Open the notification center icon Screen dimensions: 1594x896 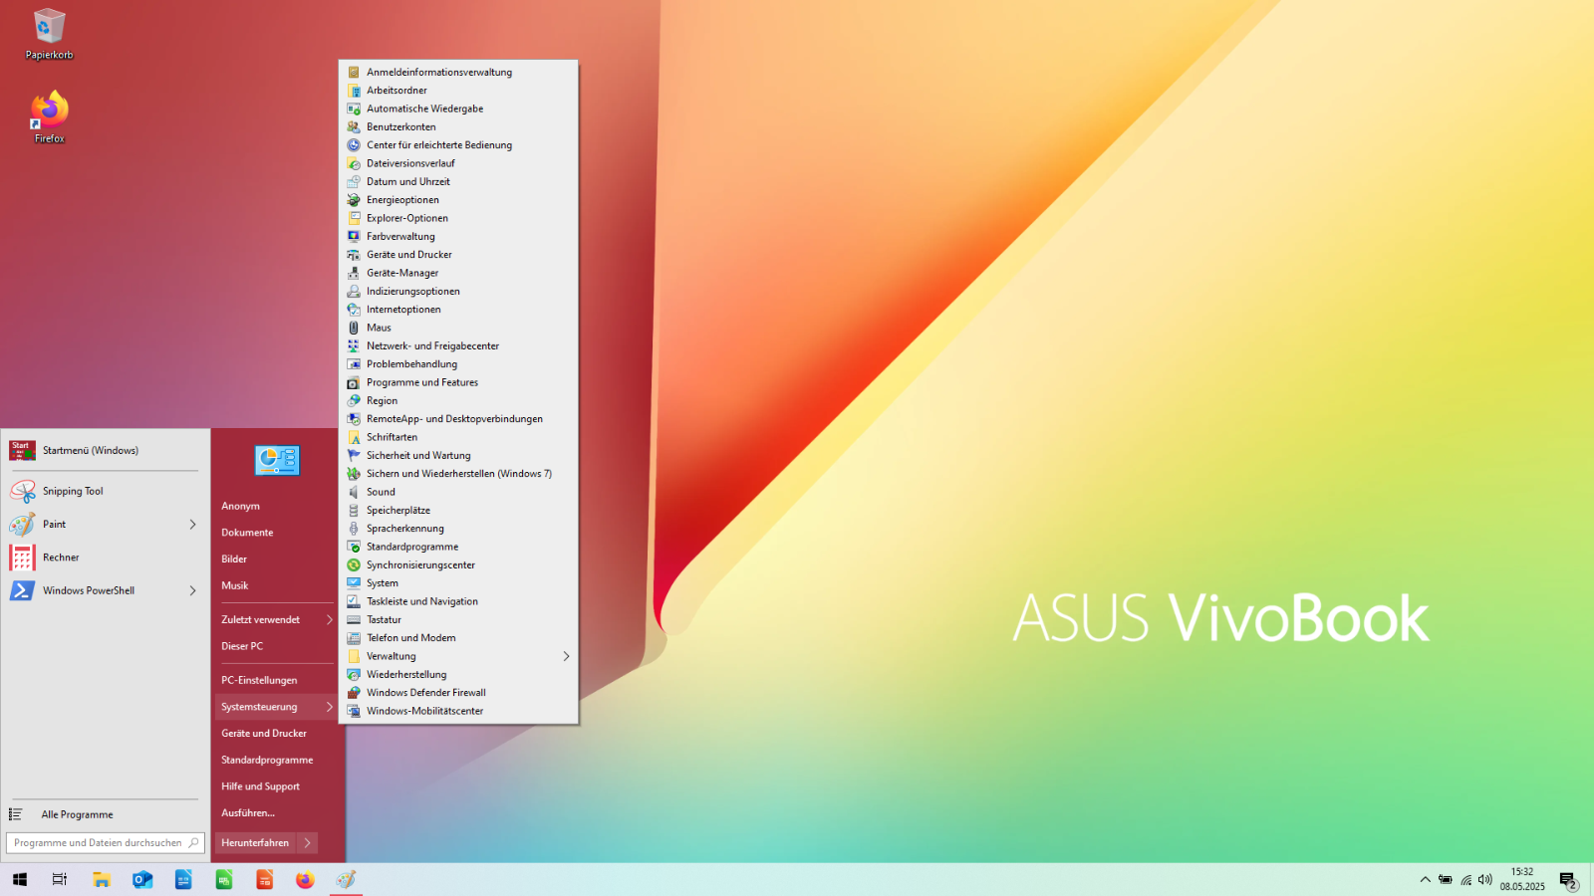click(1568, 880)
